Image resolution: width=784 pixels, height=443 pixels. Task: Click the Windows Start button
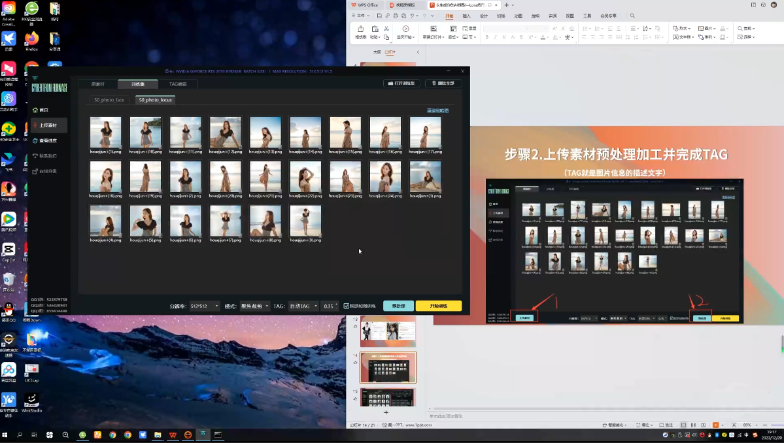click(x=5, y=435)
